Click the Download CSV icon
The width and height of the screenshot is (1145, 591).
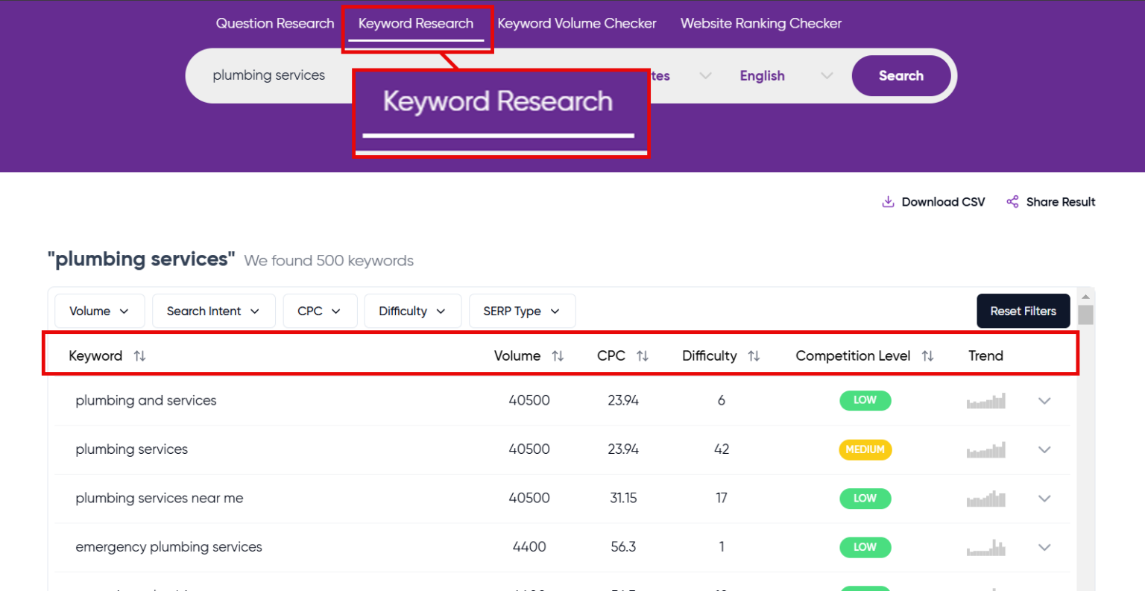[x=887, y=201]
